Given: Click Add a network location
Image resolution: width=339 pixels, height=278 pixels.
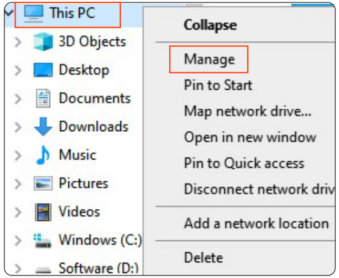Looking at the screenshot, I should [256, 223].
